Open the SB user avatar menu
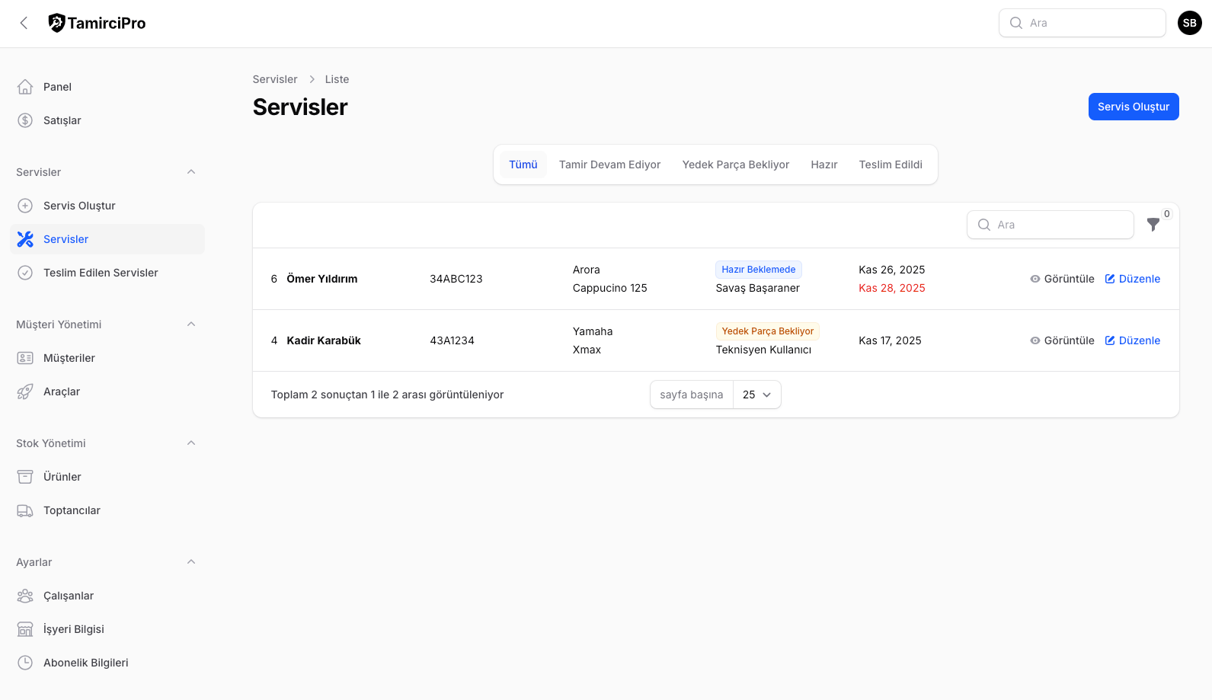The image size is (1212, 700). pyautogui.click(x=1189, y=23)
